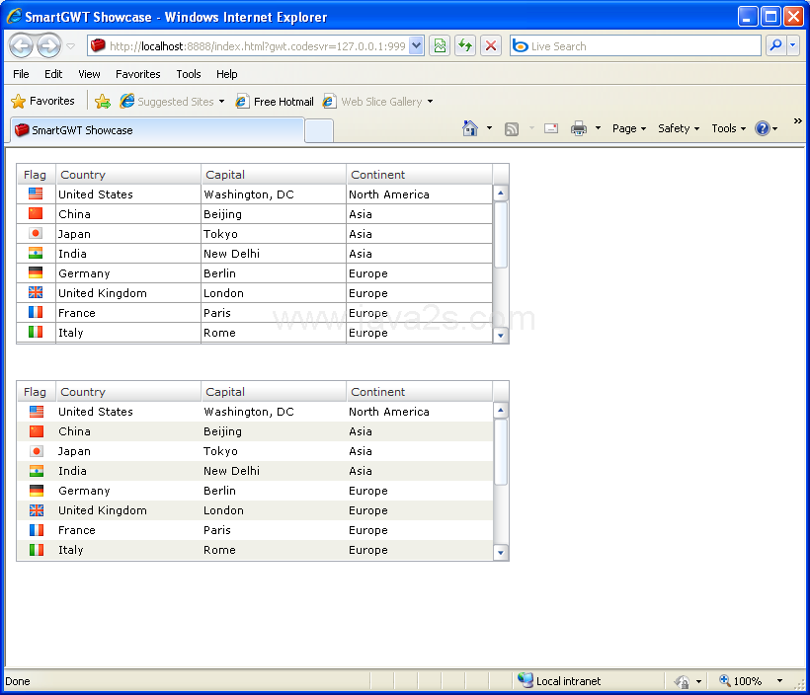The height and width of the screenshot is (695, 810).
Task: Click Flag header in bottom grid
Action: point(36,392)
